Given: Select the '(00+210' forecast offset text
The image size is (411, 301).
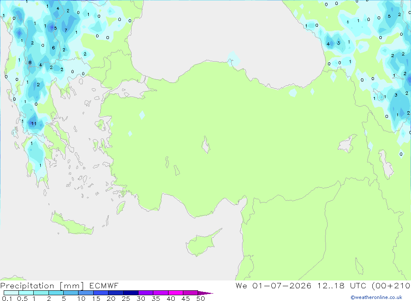Looking at the screenshot, I should coord(391,286).
